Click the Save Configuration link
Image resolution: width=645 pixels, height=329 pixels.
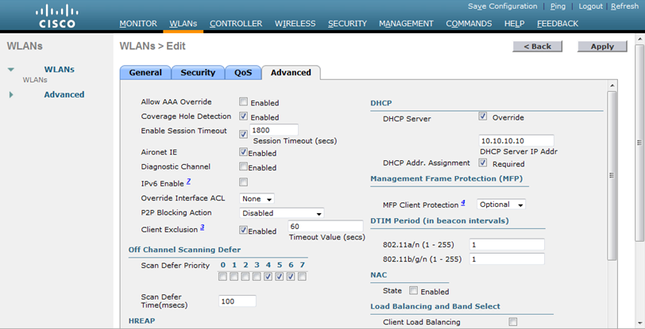tap(502, 6)
